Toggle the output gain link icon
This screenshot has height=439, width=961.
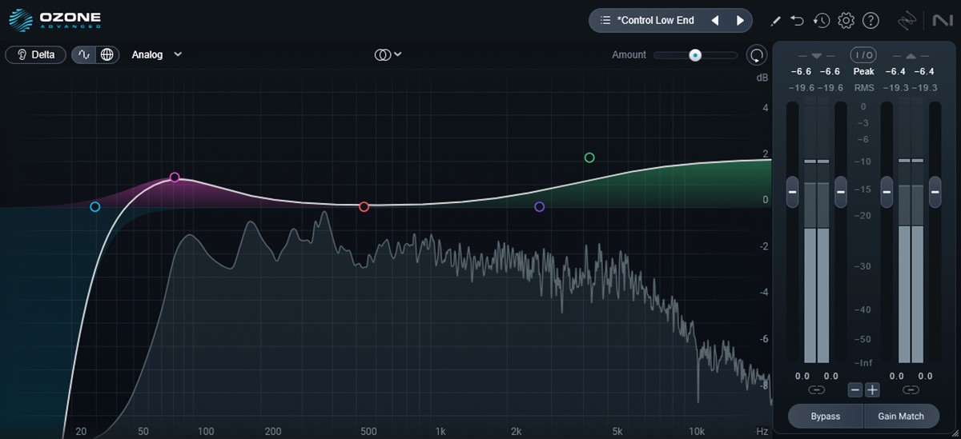point(911,390)
